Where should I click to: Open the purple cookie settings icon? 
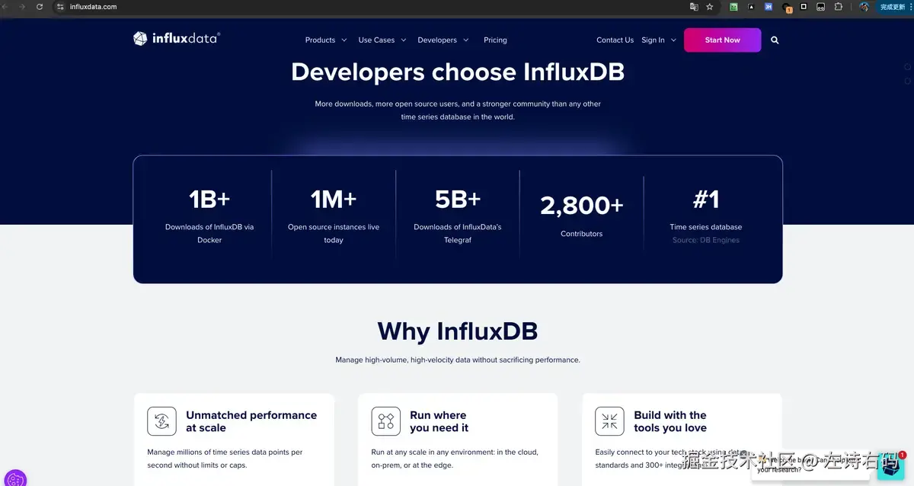15,480
